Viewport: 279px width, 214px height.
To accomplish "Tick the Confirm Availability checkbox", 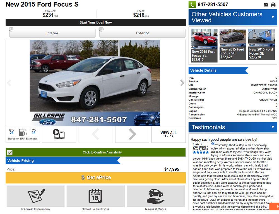I will pyautogui.click(x=10, y=152).
